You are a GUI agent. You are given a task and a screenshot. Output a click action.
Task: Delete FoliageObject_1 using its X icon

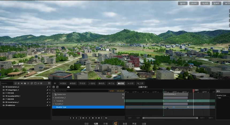point(50,90)
